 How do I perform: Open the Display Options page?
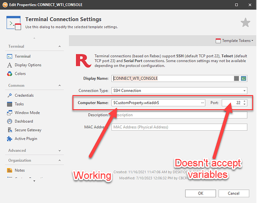[28, 65]
